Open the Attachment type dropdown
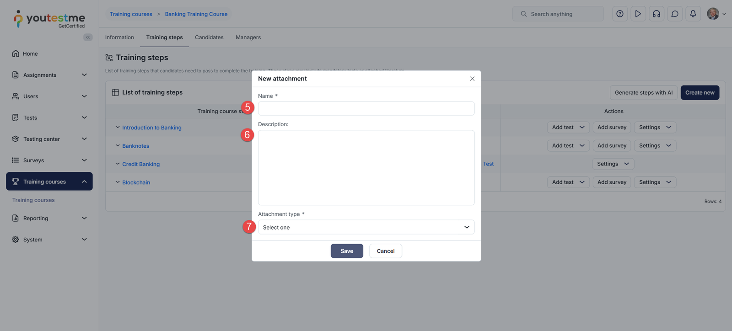This screenshot has height=331, width=732. (366, 227)
